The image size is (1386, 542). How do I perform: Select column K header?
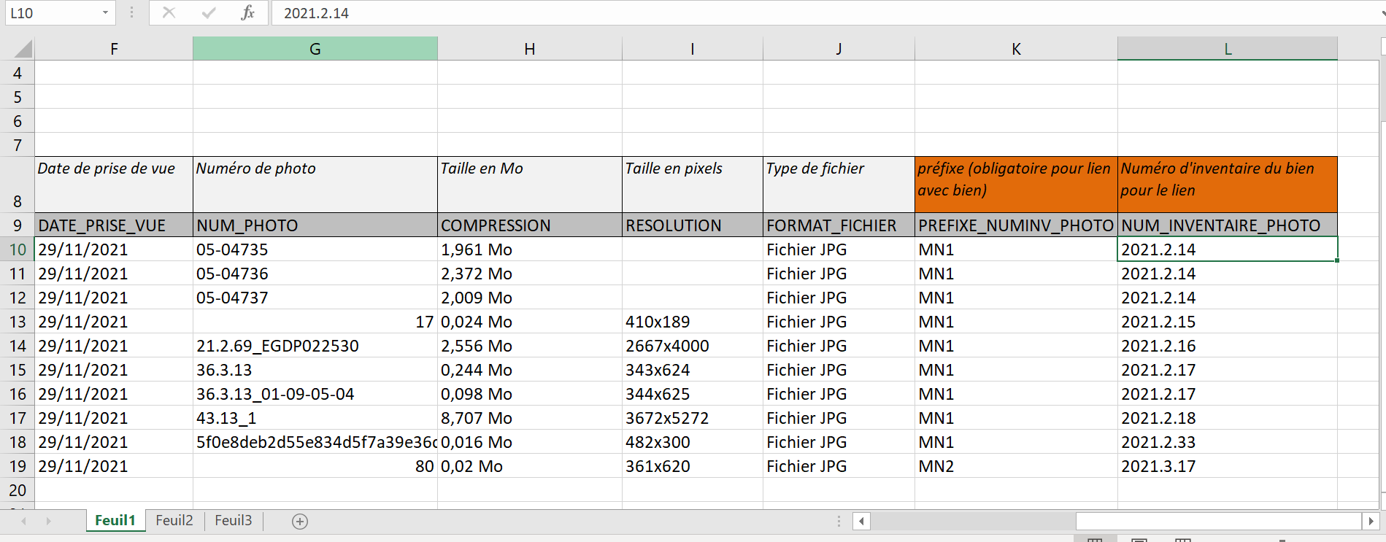pyautogui.click(x=1016, y=49)
